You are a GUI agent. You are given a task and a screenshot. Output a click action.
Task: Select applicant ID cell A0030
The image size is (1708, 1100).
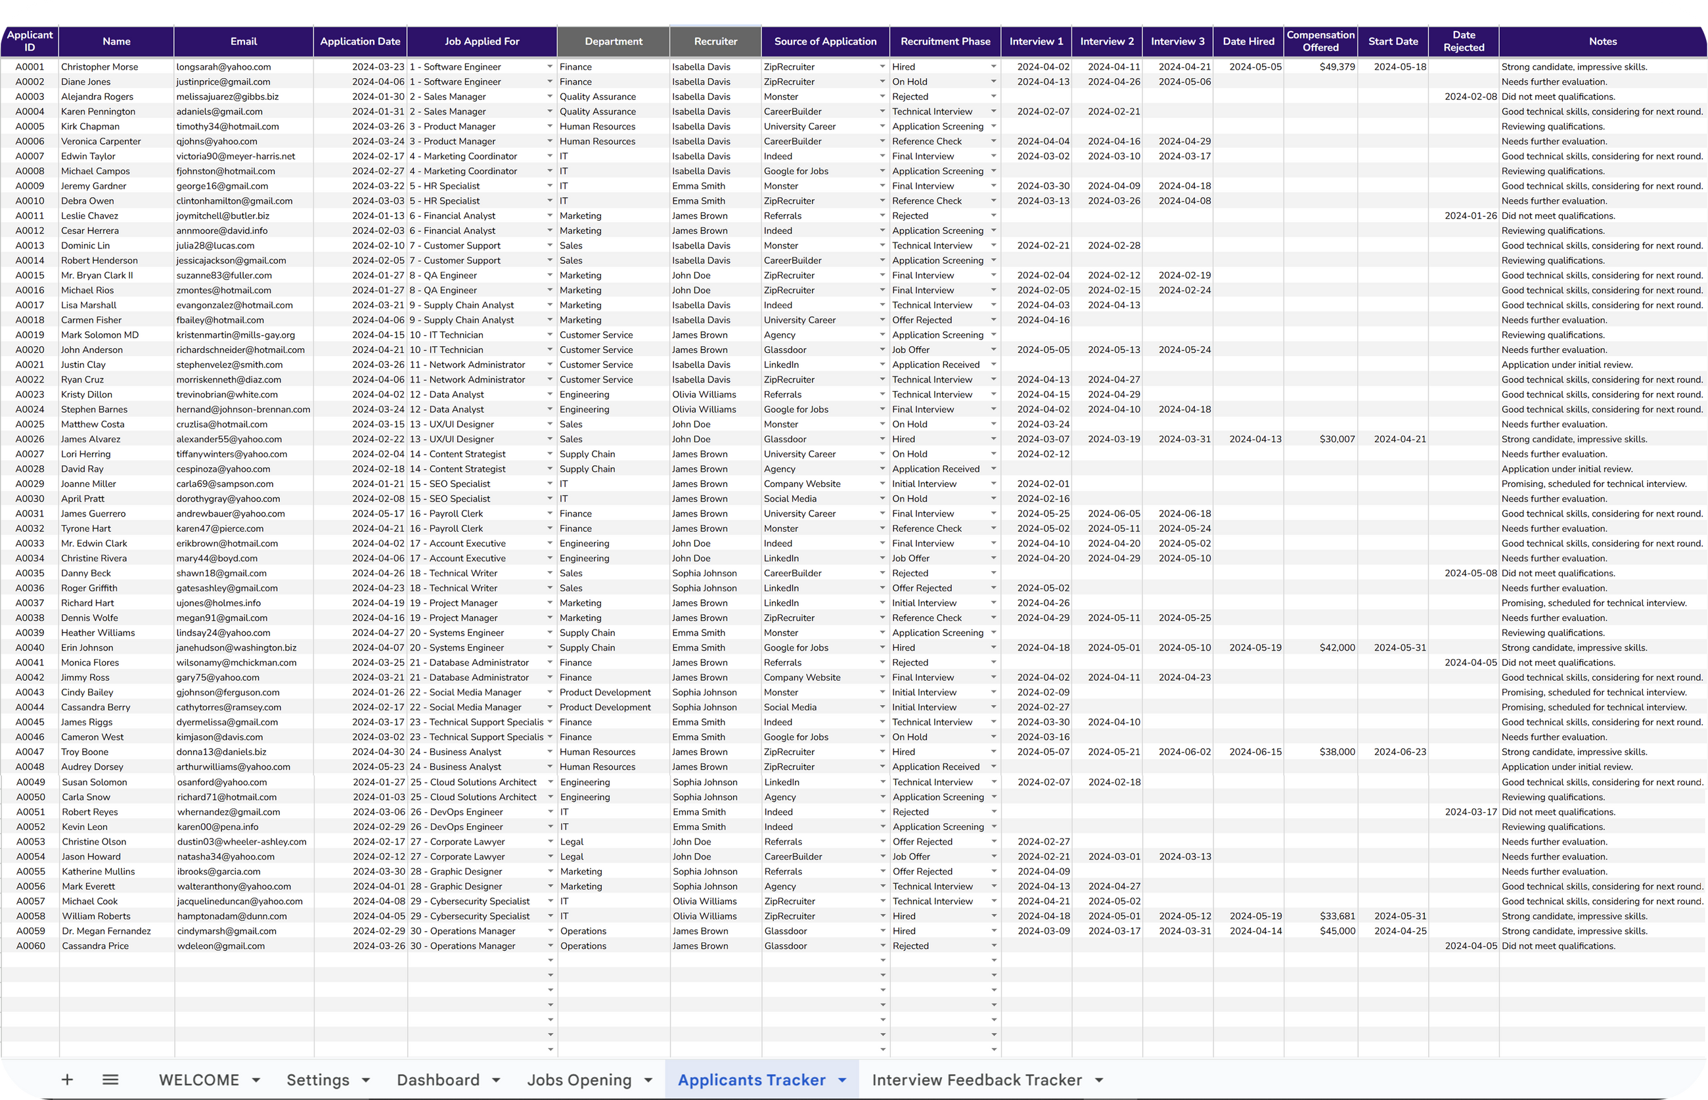tap(30, 499)
